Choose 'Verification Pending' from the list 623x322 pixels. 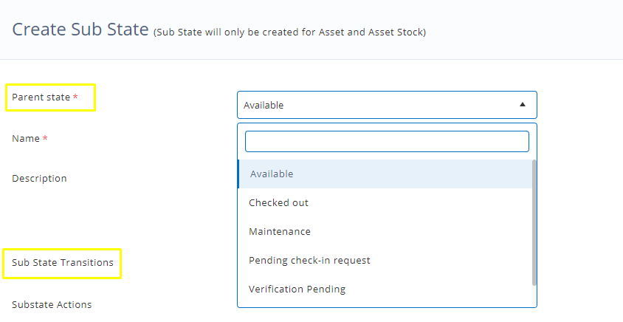297,290
